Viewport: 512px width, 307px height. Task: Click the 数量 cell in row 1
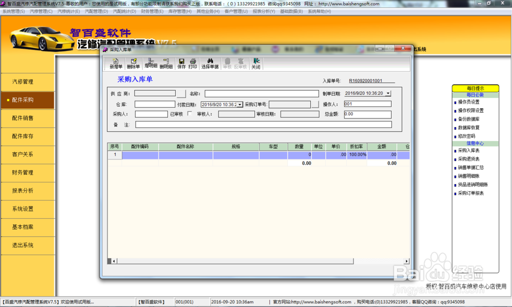click(300, 155)
